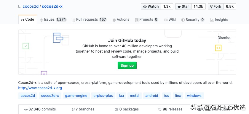Click the Code tab angle-brackets icon
The height and width of the screenshot is (114, 249).
23,20
